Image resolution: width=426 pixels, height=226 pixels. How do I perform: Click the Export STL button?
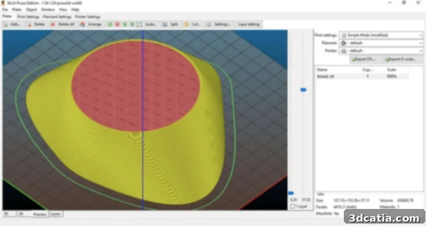coord(366,59)
